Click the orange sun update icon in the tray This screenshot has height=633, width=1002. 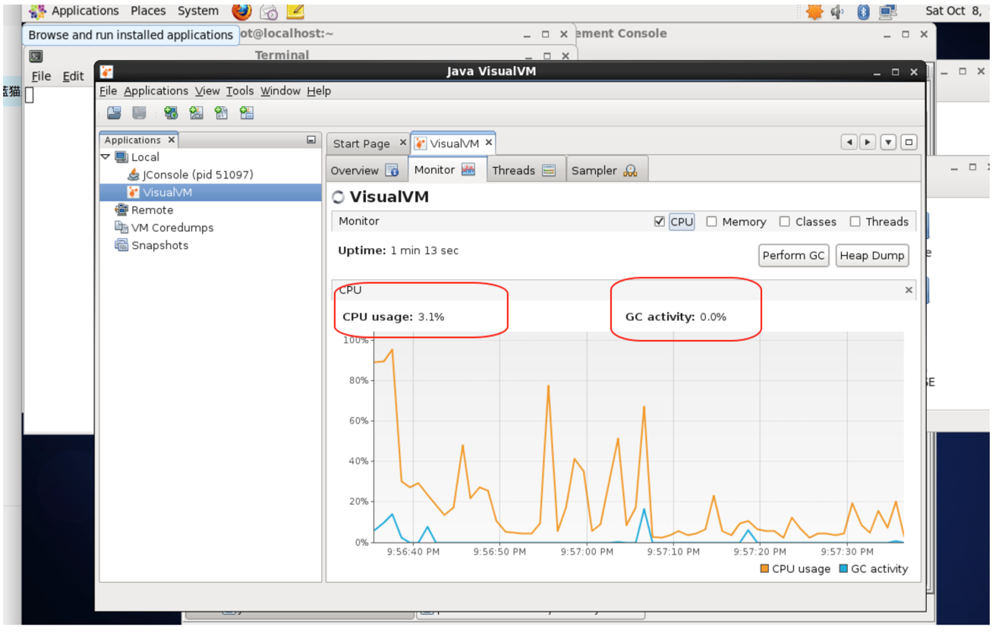tap(815, 11)
